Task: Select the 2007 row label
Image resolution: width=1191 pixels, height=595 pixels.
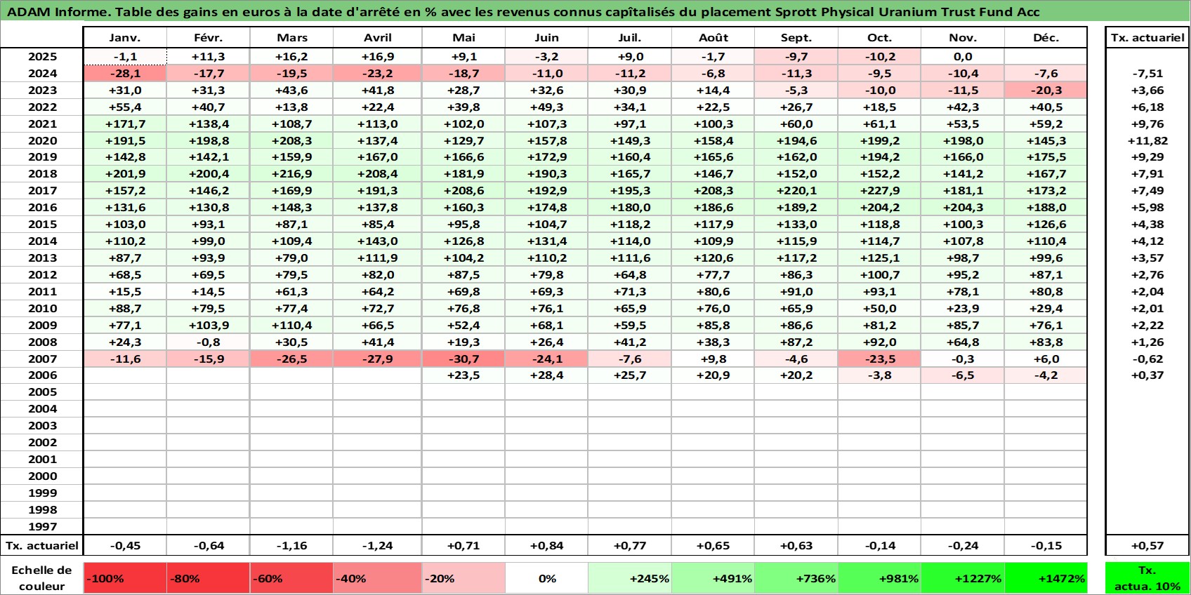Action: (42, 359)
